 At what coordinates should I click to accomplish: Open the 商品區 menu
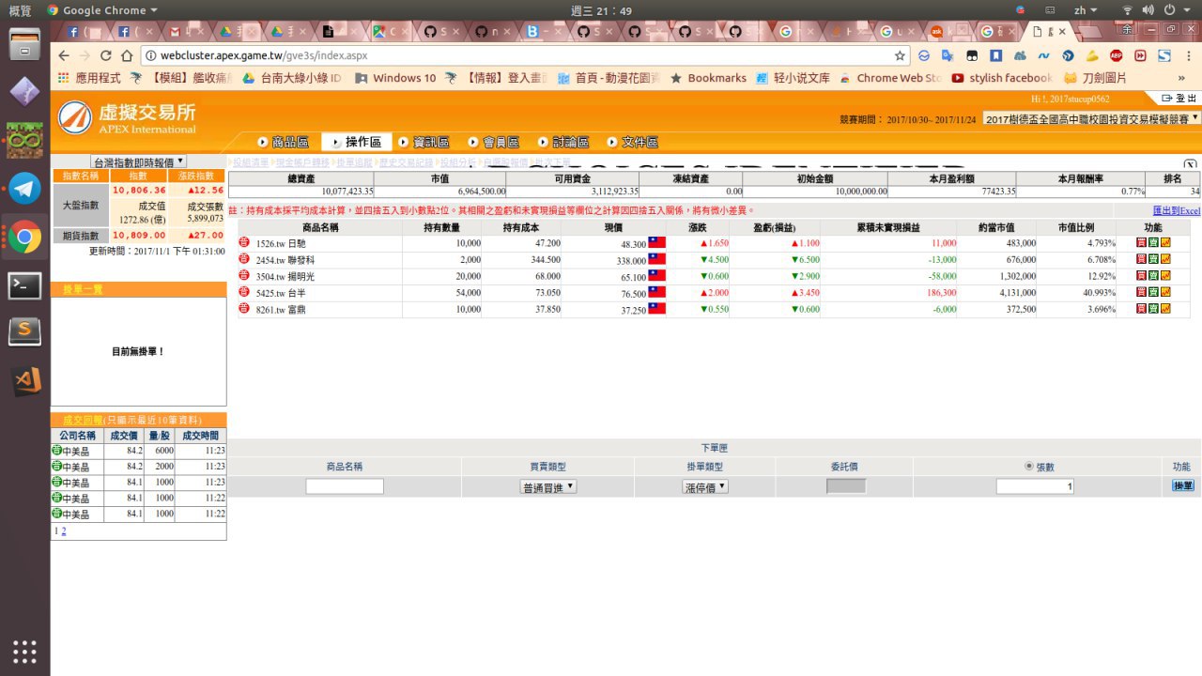tap(282, 142)
